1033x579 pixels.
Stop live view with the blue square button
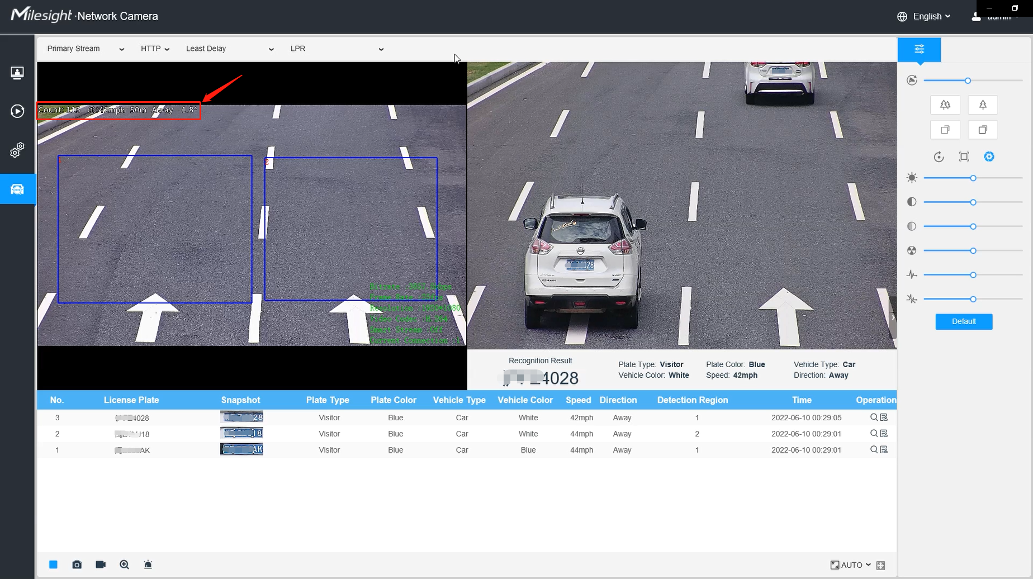(53, 564)
